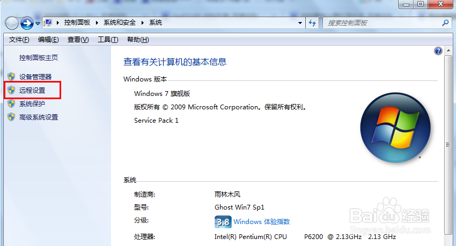Maximize the System window
The width and height of the screenshot is (456, 246).
click(421, 4)
